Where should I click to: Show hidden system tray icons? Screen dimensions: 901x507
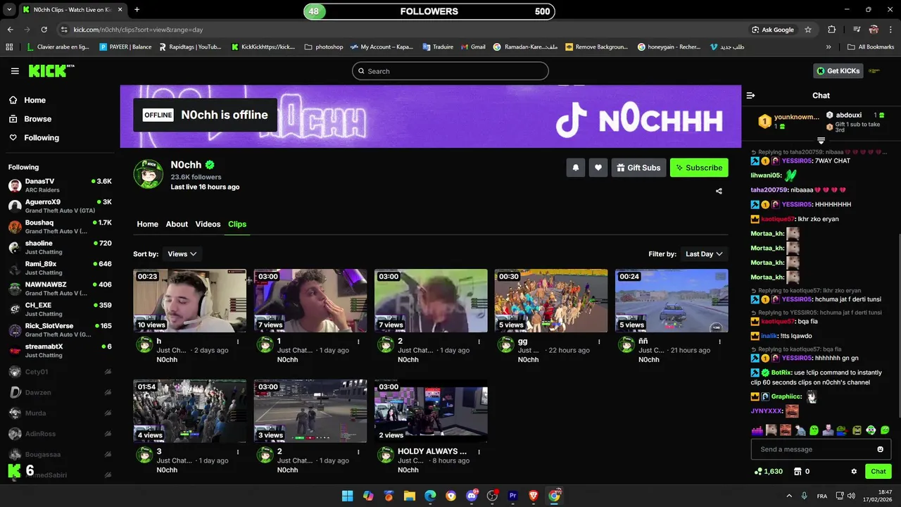coord(788,496)
